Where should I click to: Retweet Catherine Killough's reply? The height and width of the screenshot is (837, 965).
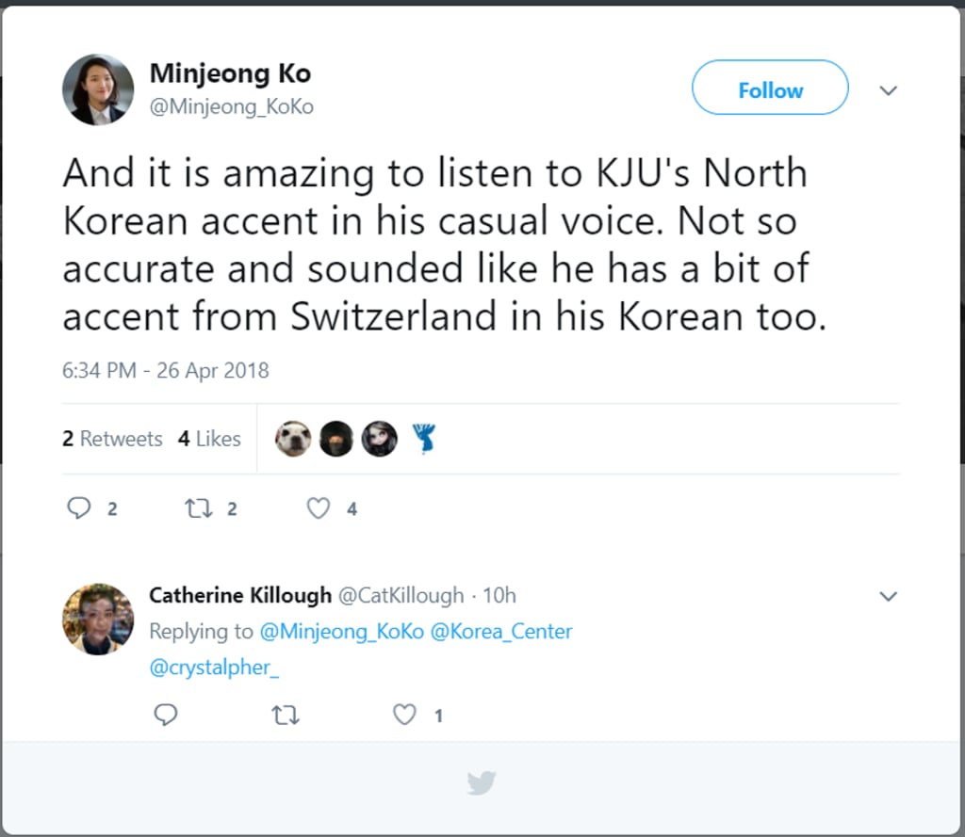point(285,716)
